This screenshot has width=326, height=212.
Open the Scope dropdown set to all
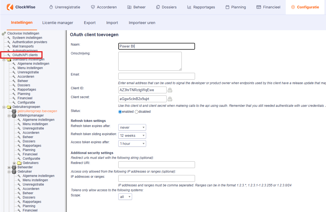click(125, 196)
